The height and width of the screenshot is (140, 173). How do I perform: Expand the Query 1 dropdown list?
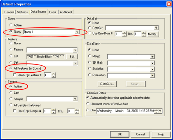click(77, 32)
